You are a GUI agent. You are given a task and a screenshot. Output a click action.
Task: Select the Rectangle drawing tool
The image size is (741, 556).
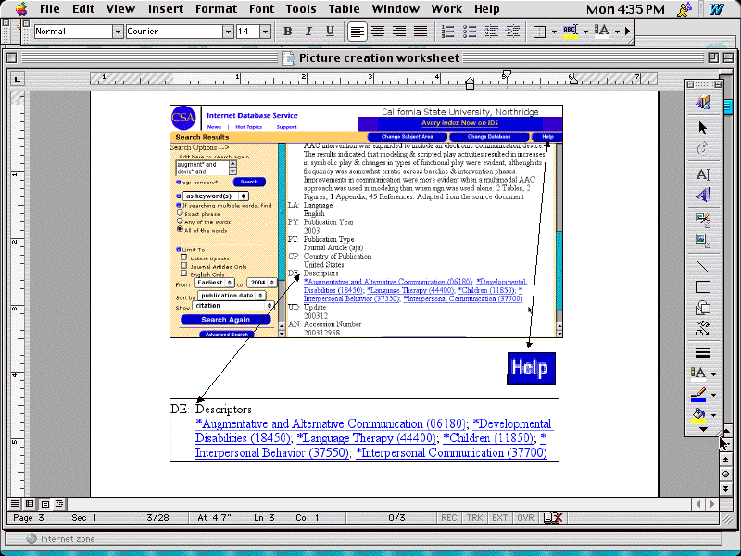[x=703, y=287]
